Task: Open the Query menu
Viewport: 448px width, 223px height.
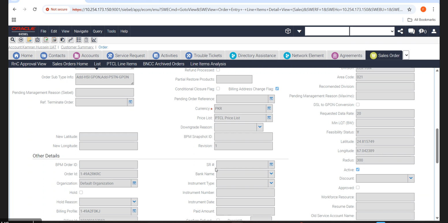Action: [x=98, y=31]
